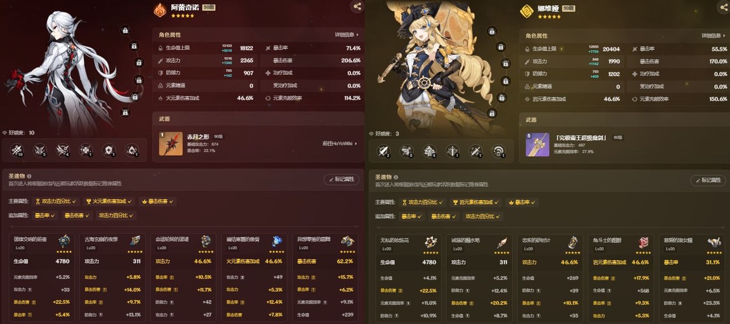Click the 标记属性 button on the left panel
Screen dimensions: 730x324
click(x=342, y=179)
